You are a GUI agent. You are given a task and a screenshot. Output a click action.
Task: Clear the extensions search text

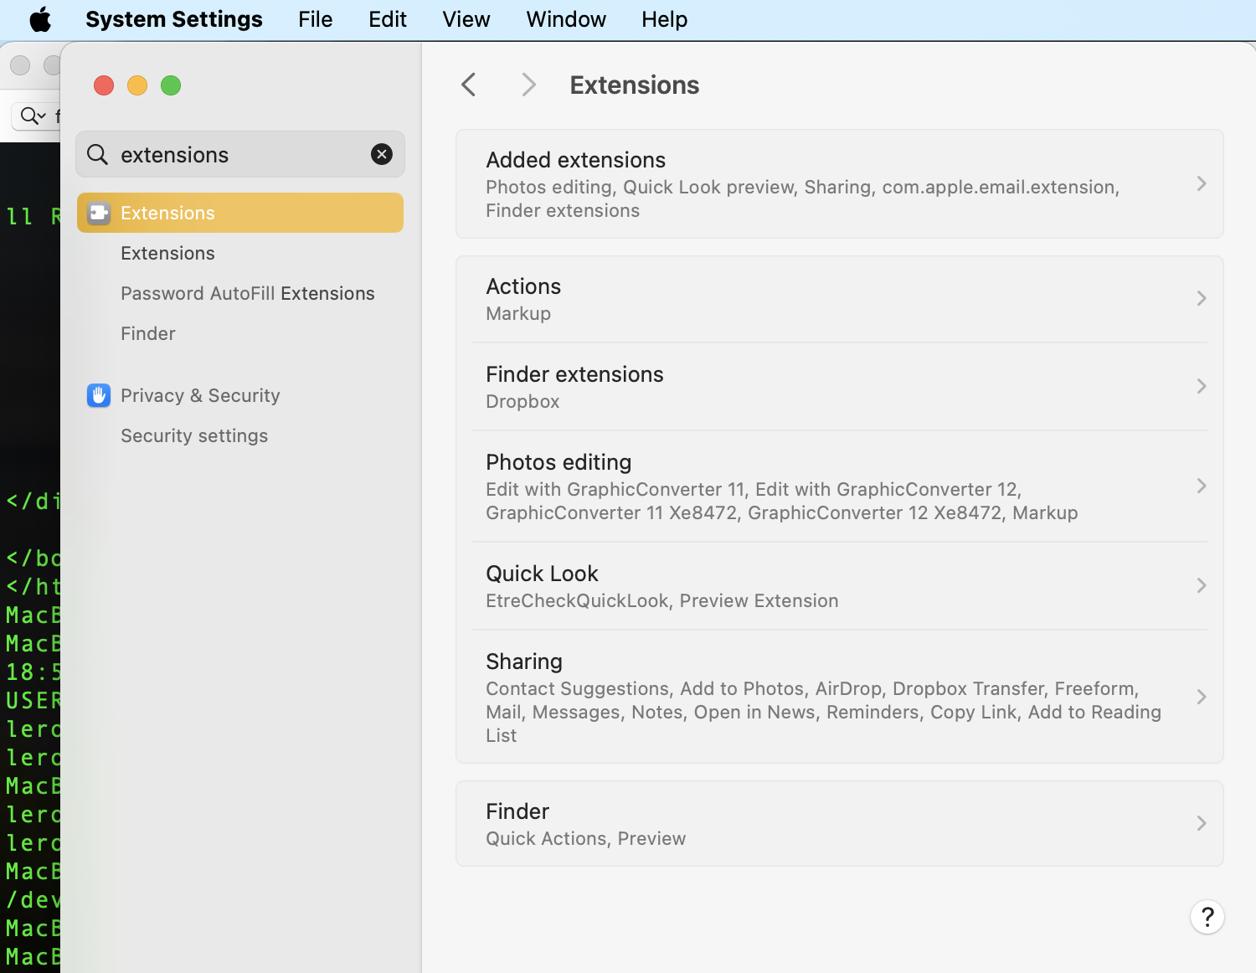click(x=382, y=154)
